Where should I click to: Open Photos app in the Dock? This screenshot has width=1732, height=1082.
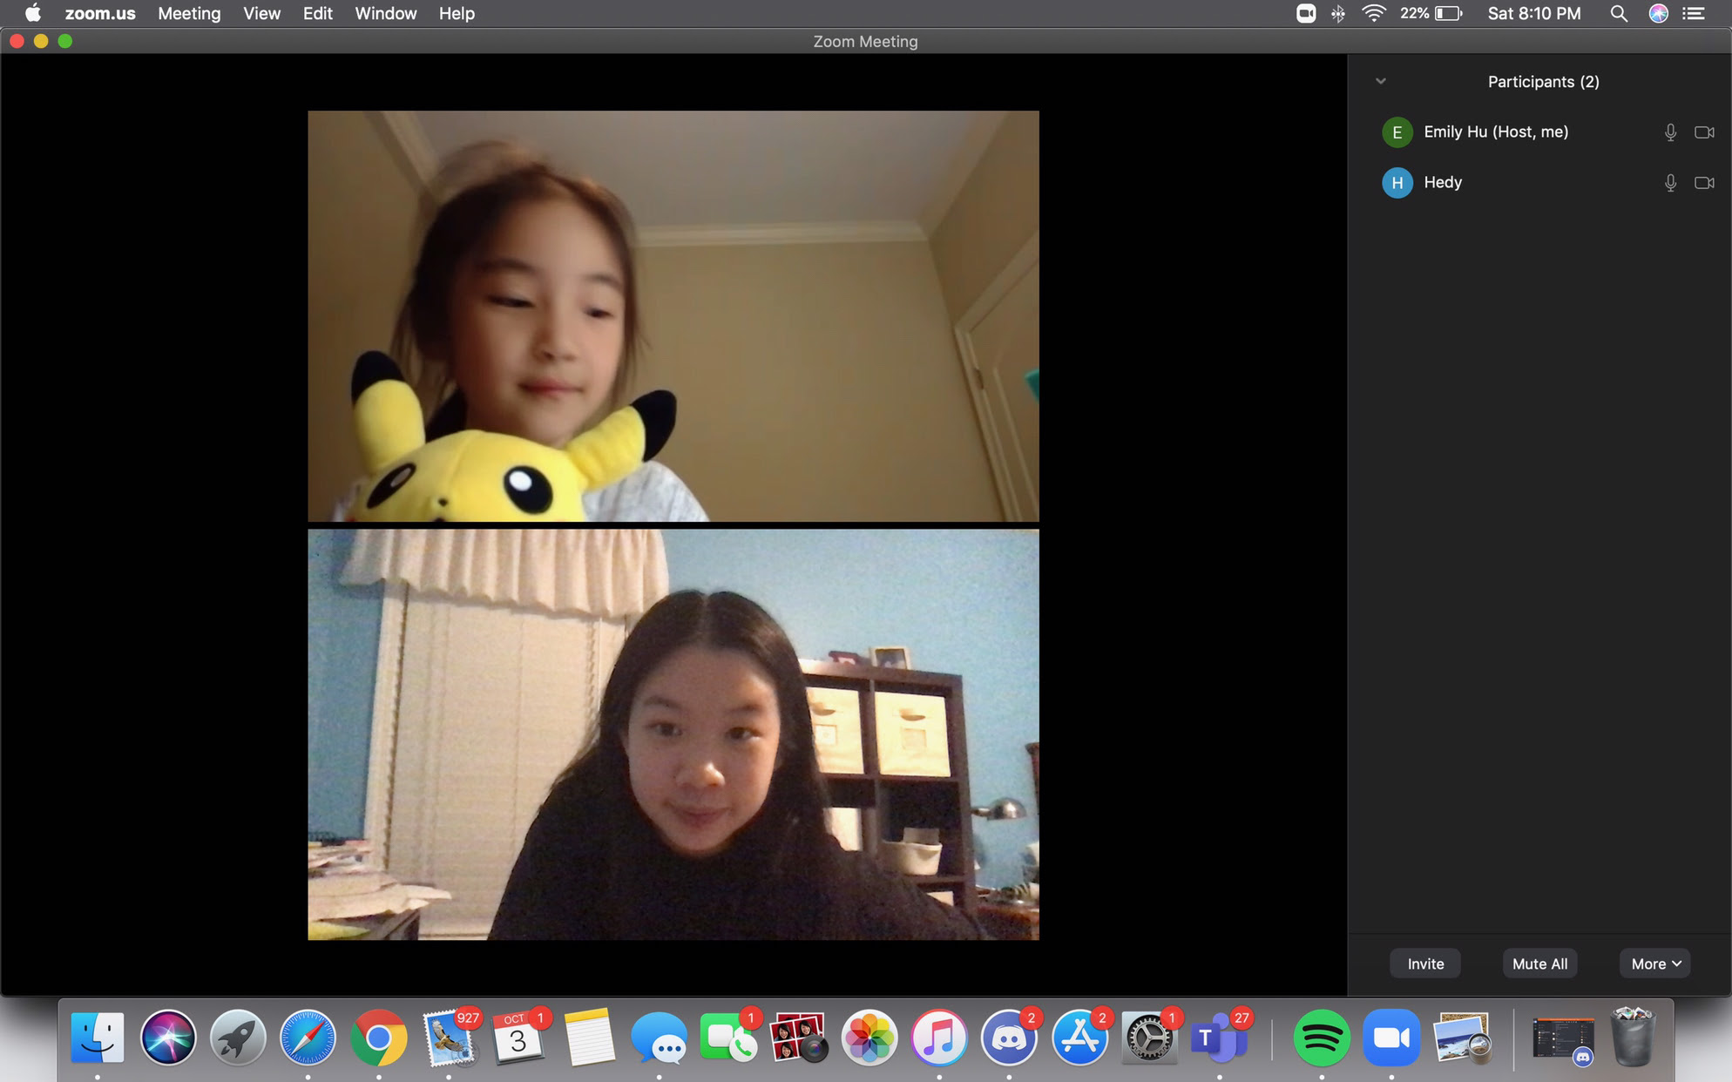pyautogui.click(x=869, y=1038)
